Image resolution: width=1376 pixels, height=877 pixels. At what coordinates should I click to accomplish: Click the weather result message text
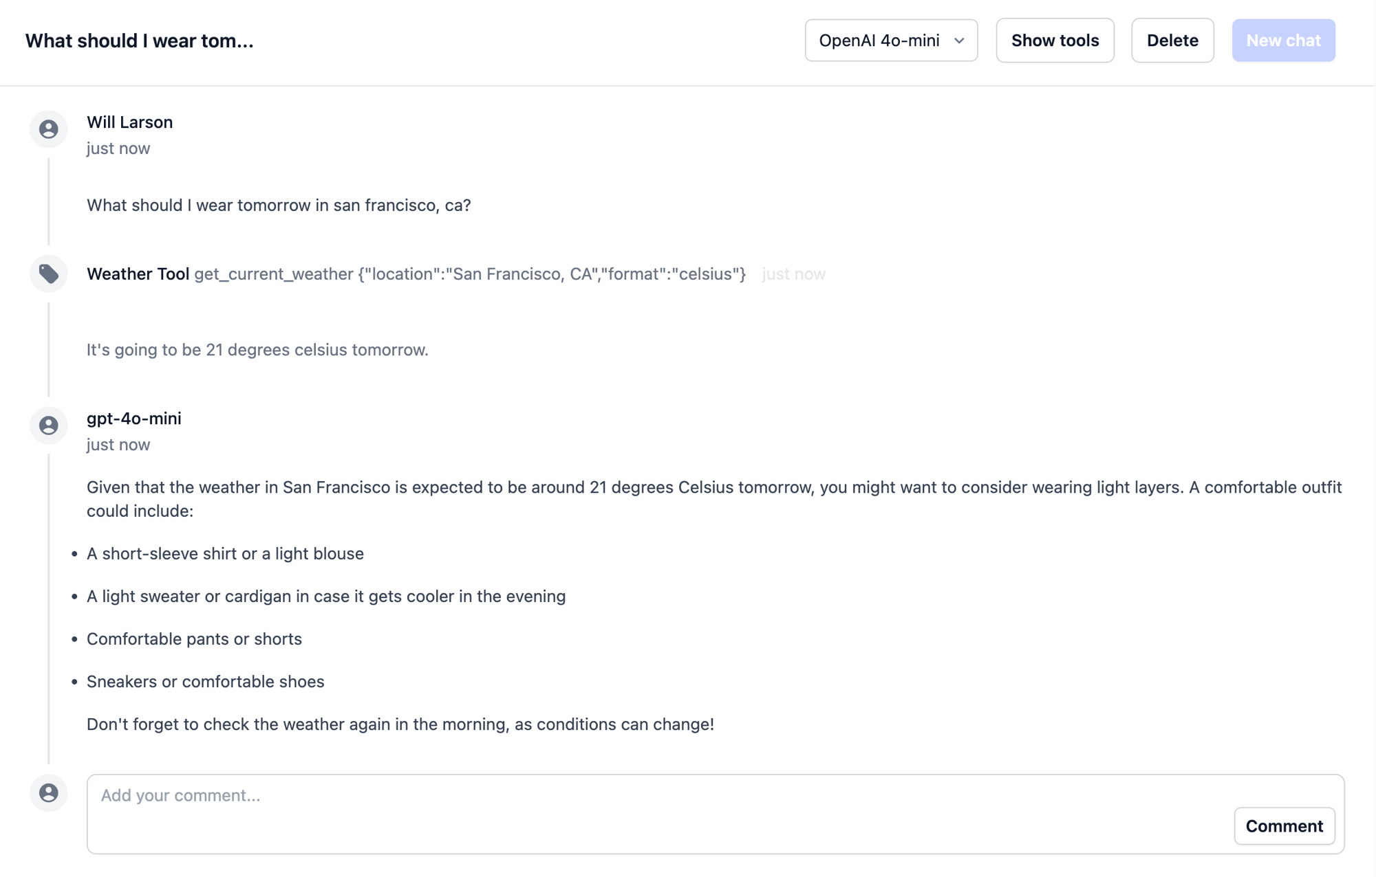tap(257, 349)
